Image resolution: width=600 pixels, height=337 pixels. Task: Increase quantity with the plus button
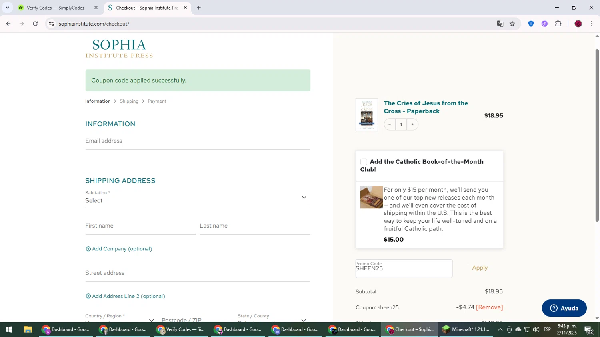pos(412,124)
